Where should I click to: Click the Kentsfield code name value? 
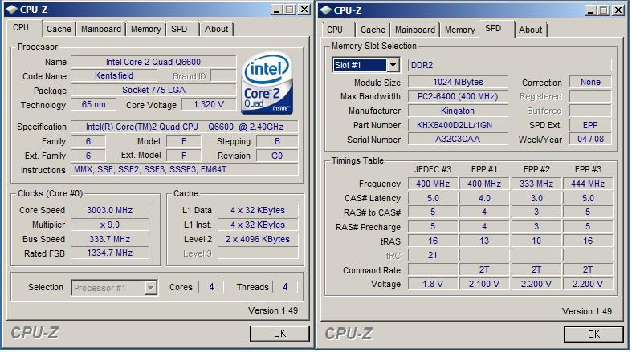[x=114, y=75]
